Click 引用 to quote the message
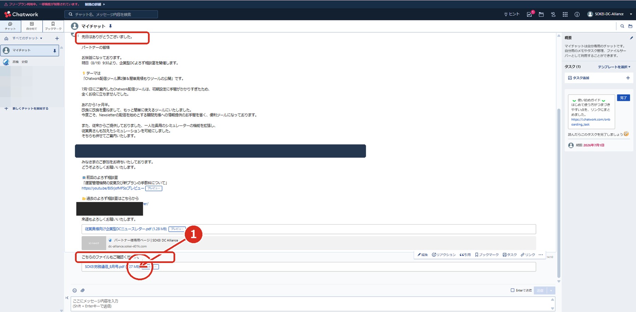This screenshot has height=312, width=636. (x=465, y=255)
